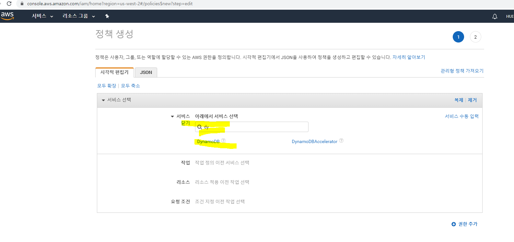Select the DynamoDBAccelerator service

click(314, 141)
